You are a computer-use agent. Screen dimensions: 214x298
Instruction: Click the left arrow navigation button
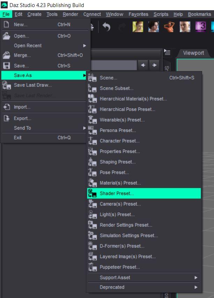tap(143, 65)
